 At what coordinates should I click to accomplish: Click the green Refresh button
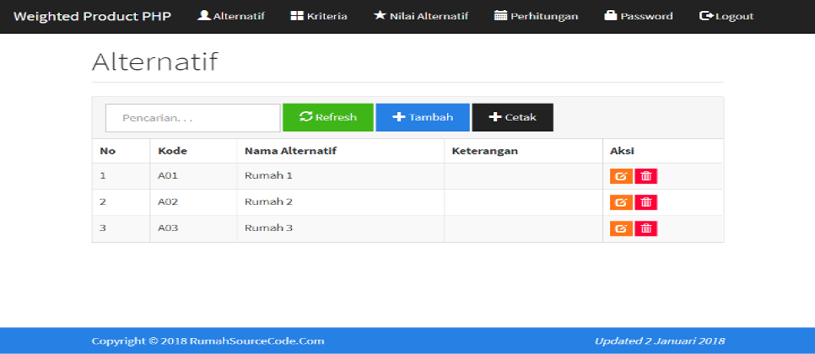coord(328,117)
